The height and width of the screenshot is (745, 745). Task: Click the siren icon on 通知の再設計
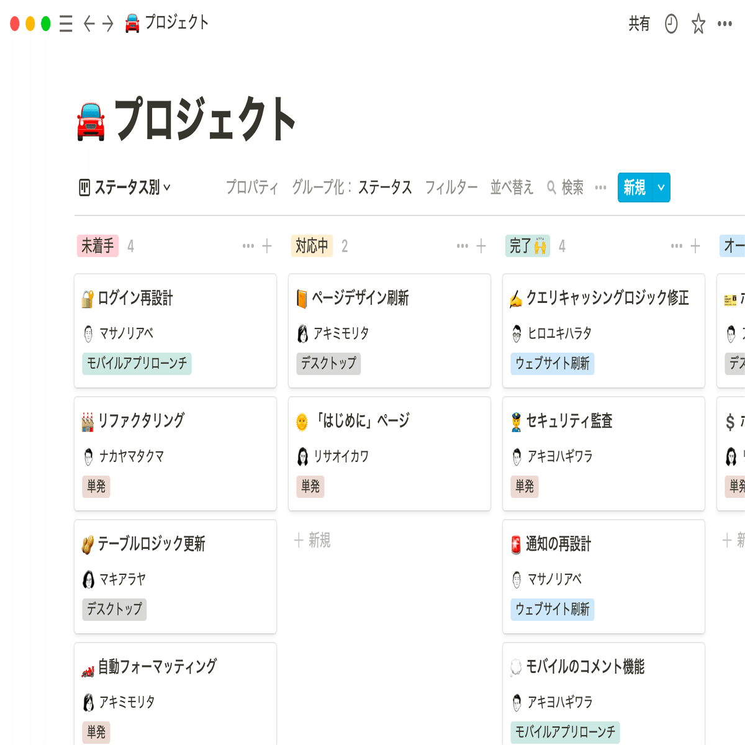(516, 544)
